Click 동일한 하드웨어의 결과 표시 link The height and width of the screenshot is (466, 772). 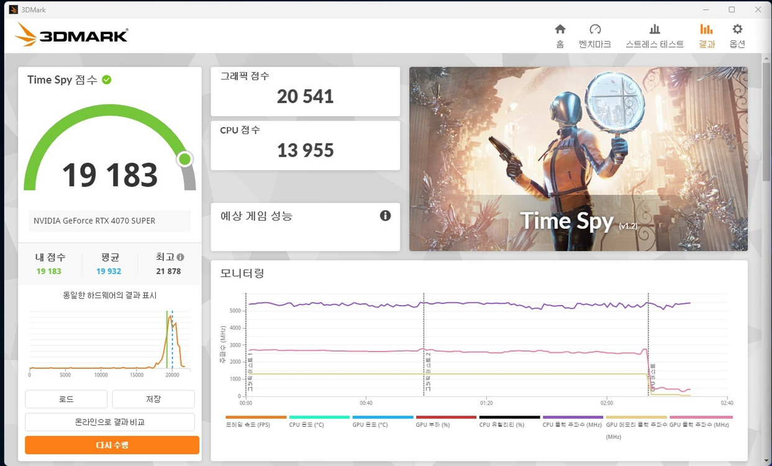pos(109,295)
